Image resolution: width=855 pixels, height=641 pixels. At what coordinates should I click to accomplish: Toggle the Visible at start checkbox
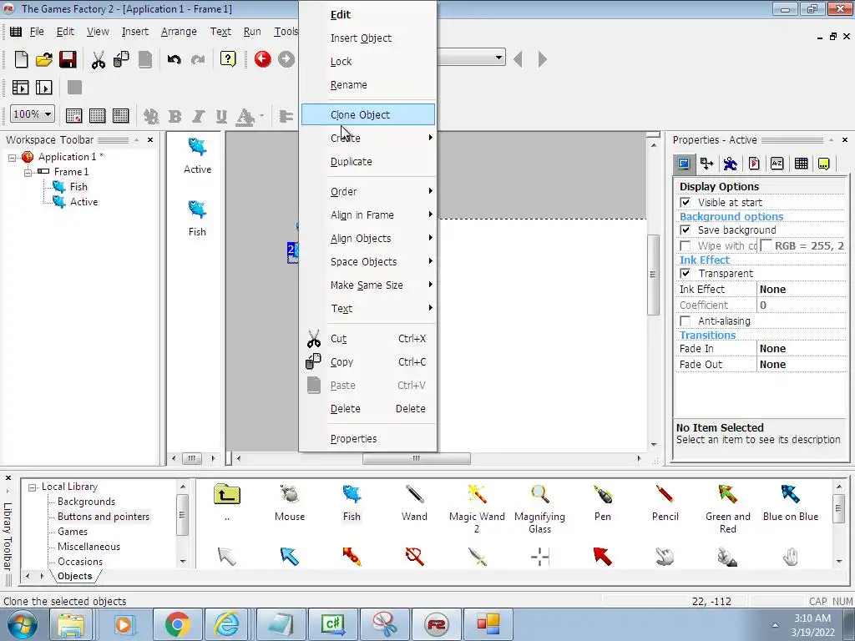(x=686, y=202)
